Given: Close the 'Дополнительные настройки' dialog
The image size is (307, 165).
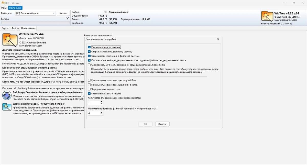Looking at the screenshot, I should [x=218, y=39].
